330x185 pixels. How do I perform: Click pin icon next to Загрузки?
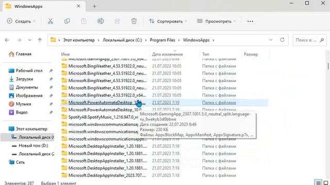51,79
